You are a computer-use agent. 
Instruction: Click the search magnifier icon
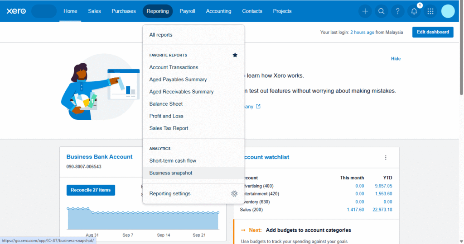pos(382,11)
